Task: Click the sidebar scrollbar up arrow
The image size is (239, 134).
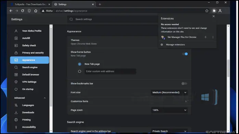Action: tap(51, 26)
